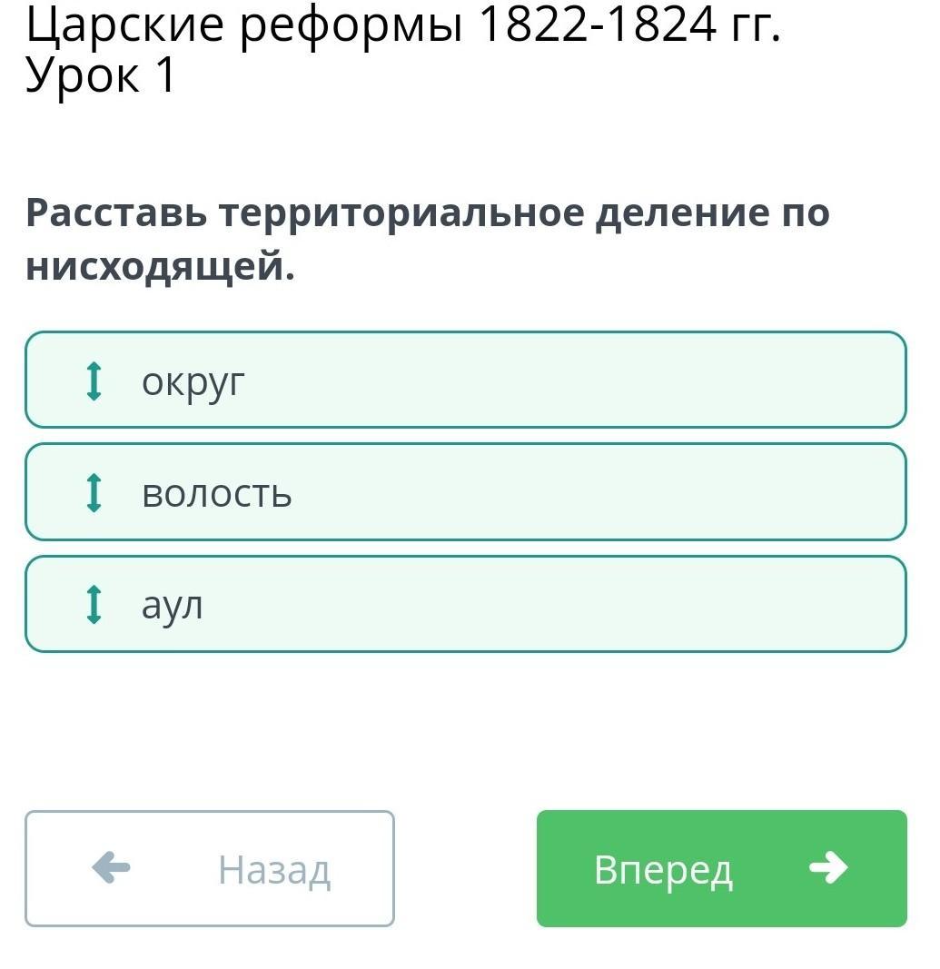Click the word волость in the middle card
Screen dimensions: 940x969
click(216, 494)
